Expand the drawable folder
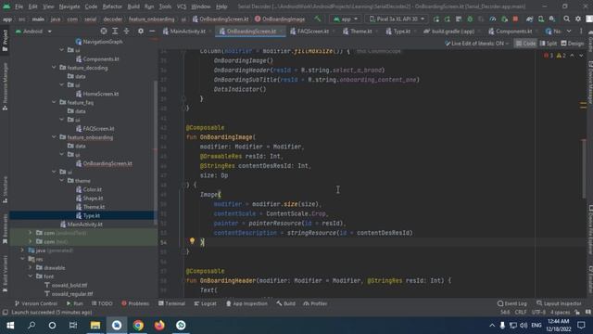 click(31, 267)
